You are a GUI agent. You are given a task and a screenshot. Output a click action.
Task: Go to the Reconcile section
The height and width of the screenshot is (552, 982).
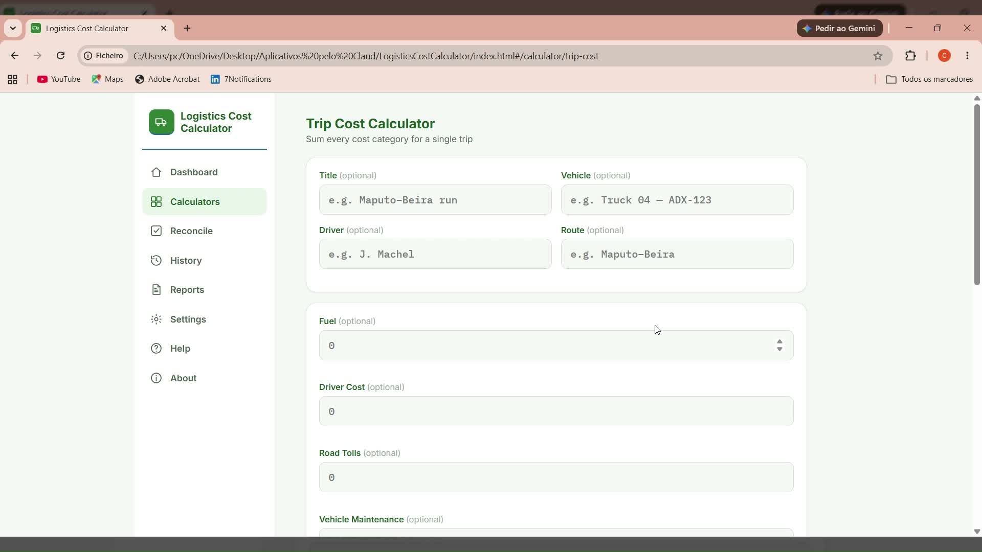pyautogui.click(x=204, y=231)
